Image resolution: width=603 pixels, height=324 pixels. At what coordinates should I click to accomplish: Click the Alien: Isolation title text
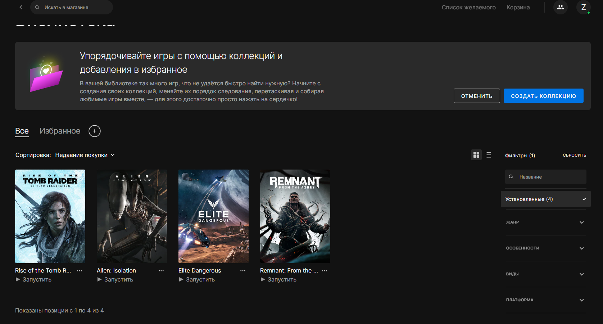pos(116,270)
